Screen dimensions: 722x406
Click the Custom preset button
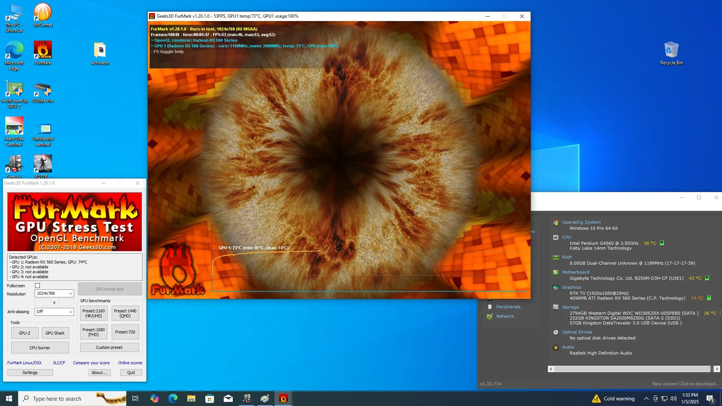coord(109,348)
